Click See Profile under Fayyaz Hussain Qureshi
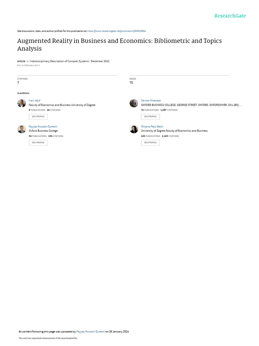 [38, 143]
